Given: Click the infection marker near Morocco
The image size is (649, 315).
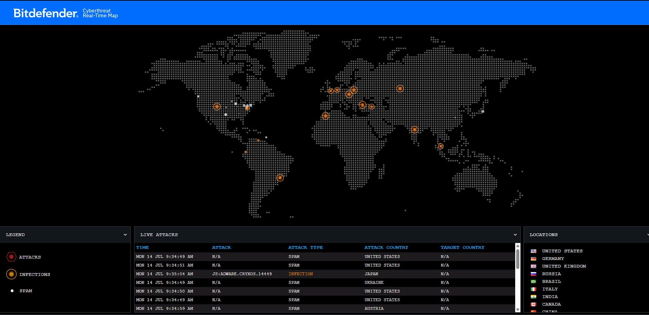Looking at the screenshot, I should tap(325, 116).
